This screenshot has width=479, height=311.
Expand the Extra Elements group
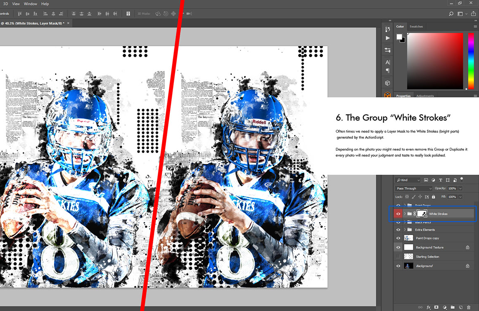coord(404,230)
